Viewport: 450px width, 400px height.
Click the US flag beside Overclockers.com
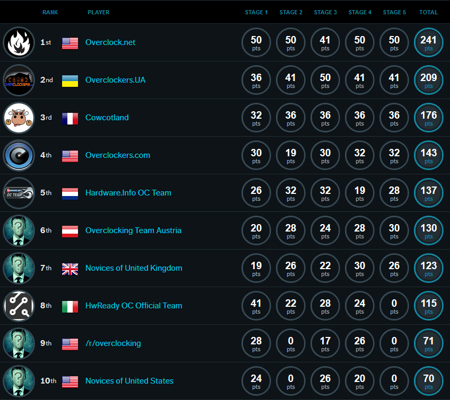click(x=70, y=156)
